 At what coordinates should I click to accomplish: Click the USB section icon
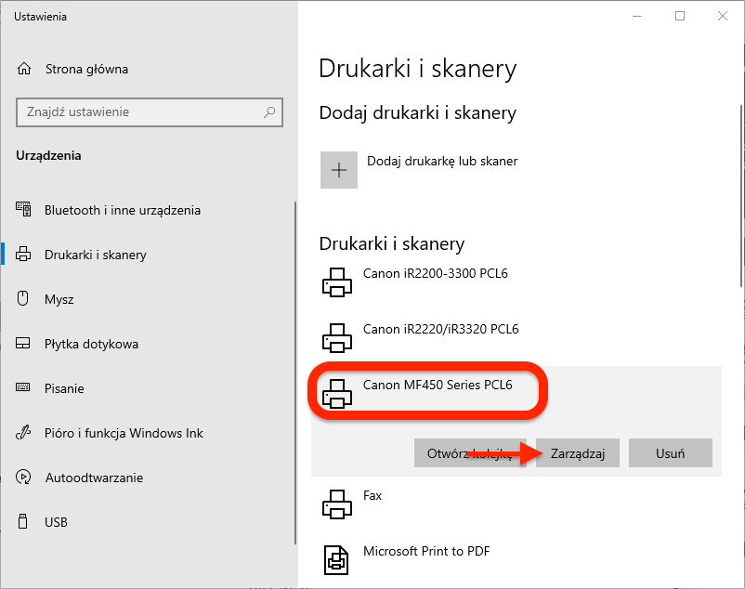coord(25,522)
